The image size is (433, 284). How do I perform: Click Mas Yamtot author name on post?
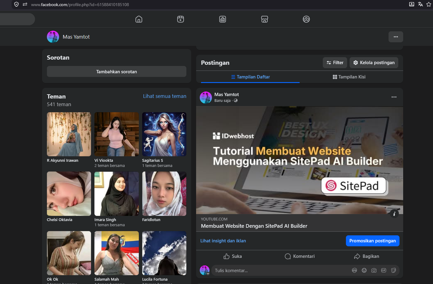(x=227, y=95)
